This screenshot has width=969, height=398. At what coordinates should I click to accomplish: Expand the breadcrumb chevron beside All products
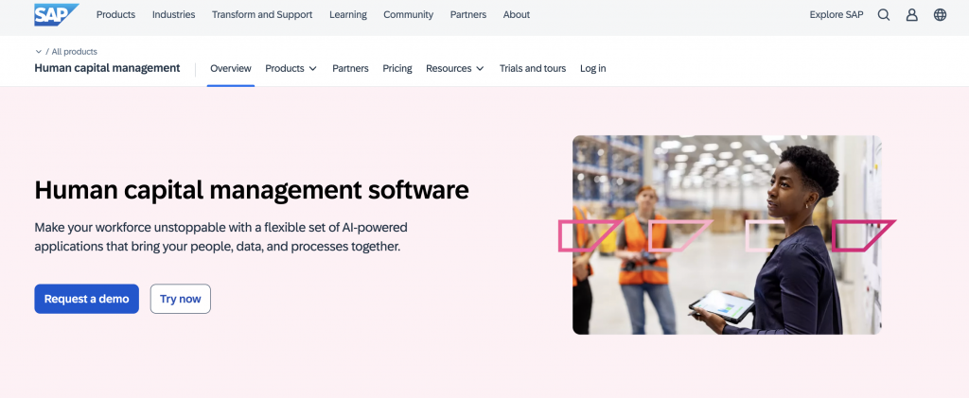coord(38,52)
